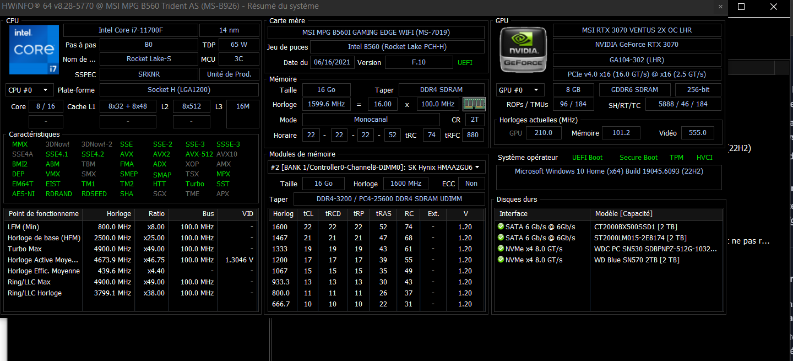Click the L1 cache value 8x32 + 8x48
Screen dimensions: 793x361
pyautogui.click(x=128, y=106)
